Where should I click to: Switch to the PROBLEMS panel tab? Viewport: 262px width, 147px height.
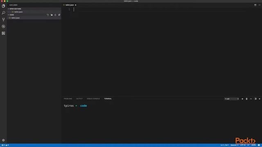[68, 99]
